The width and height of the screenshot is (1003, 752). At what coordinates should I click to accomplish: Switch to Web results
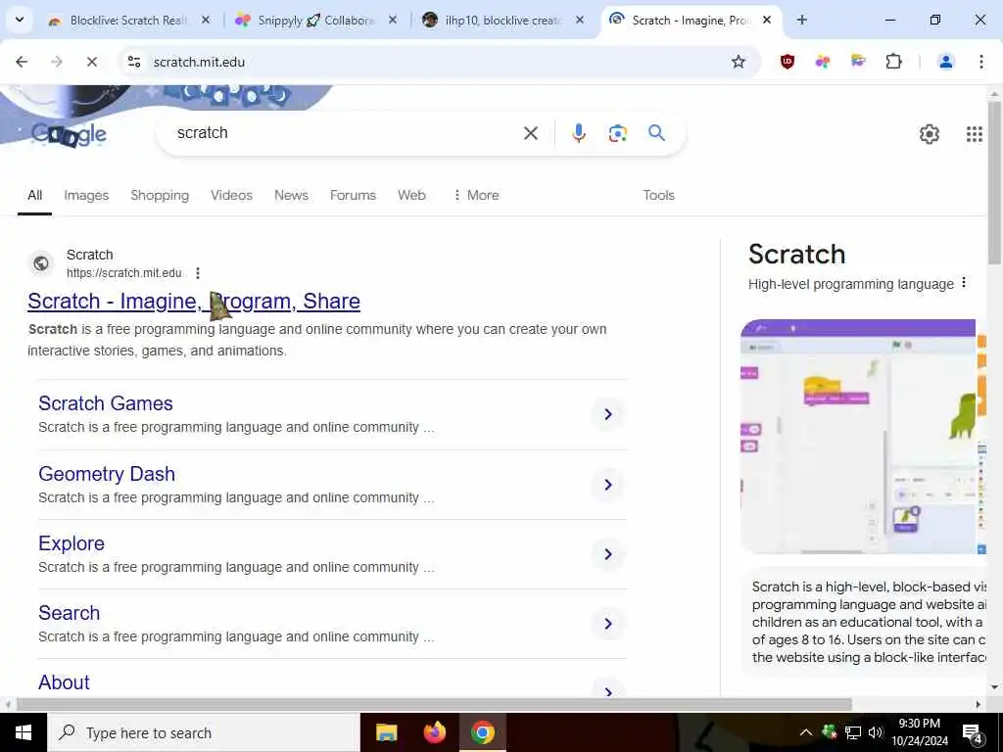(x=411, y=195)
